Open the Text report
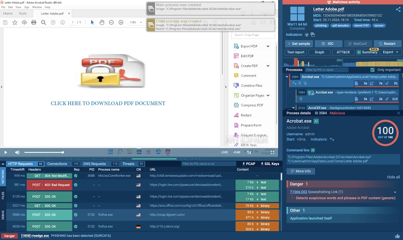The width and height of the screenshot is (403, 240). [x=296, y=52]
